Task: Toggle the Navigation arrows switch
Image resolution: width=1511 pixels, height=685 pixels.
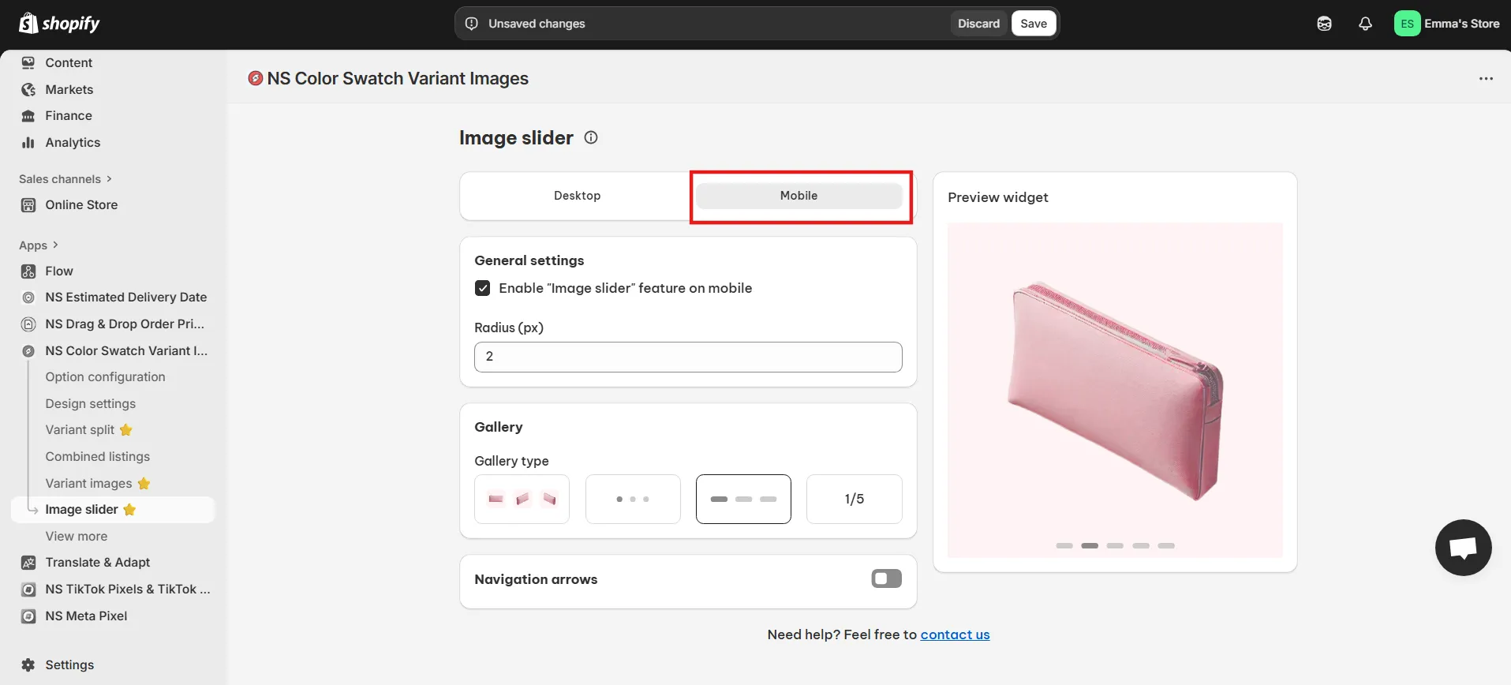Action: coord(886,579)
